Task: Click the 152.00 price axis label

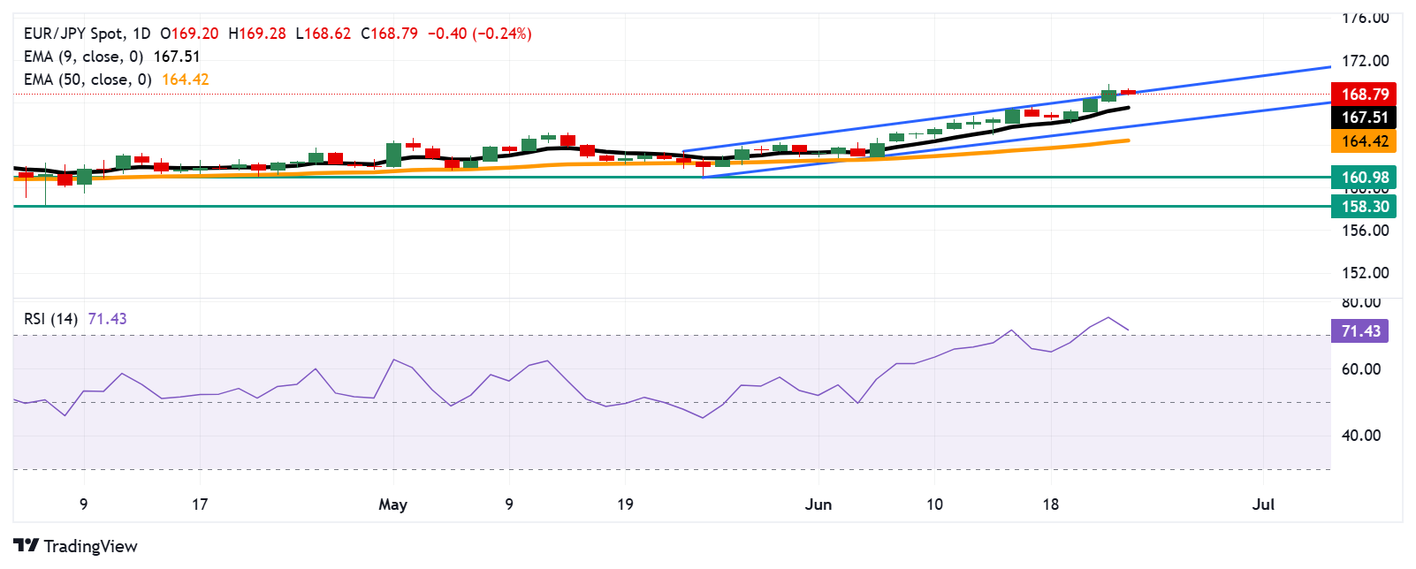Action: coord(1366,273)
